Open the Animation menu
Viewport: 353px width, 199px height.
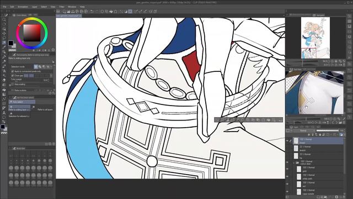click(x=23, y=7)
